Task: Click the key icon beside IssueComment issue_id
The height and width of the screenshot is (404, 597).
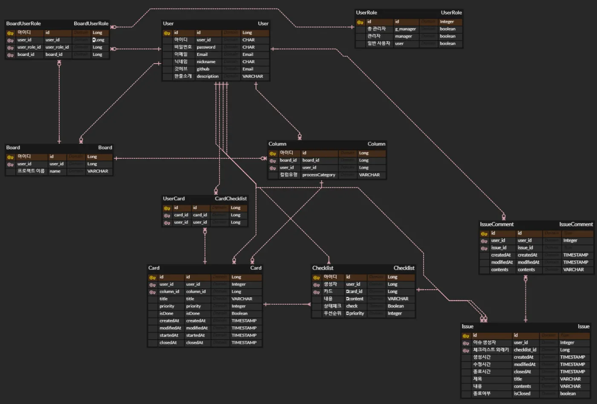Action: tap(484, 248)
